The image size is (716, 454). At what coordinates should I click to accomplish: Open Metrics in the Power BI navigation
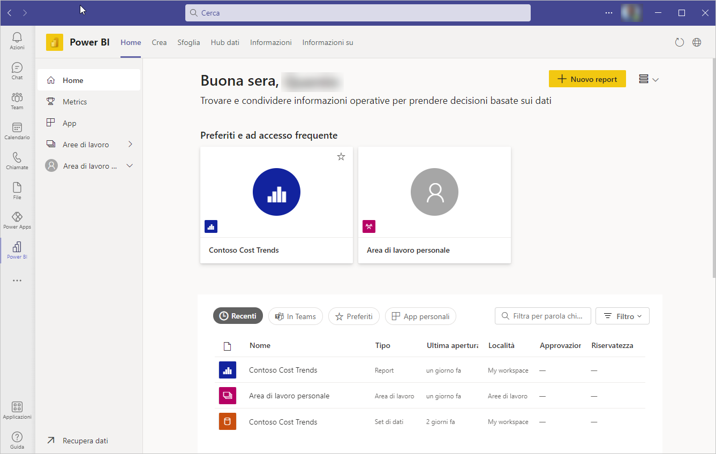(x=89, y=102)
